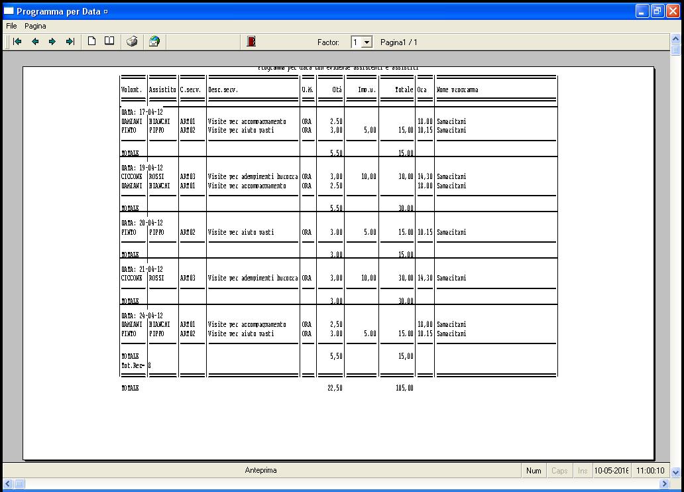Click the Programma per Data window icon
The width and height of the screenshot is (684, 492).
point(9,11)
